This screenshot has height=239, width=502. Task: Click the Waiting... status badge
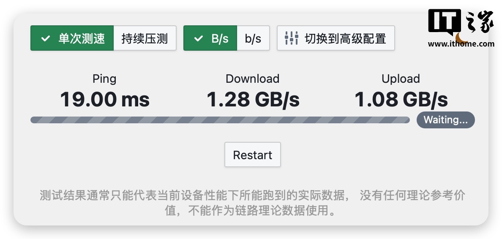coord(445,120)
